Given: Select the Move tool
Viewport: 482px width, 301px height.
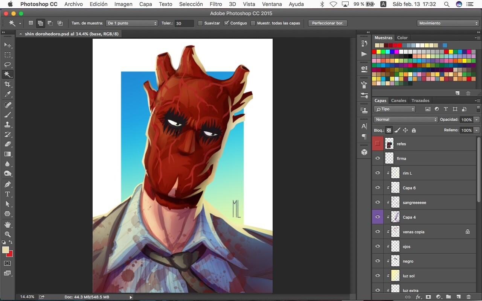Looking at the screenshot, I should click(8, 45).
